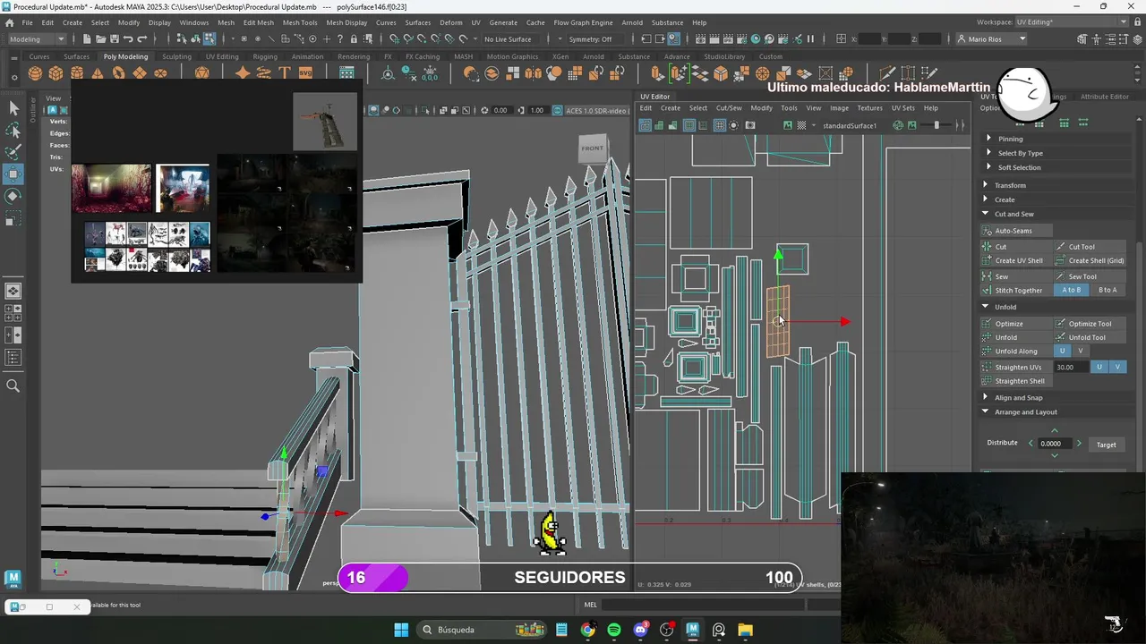Click the Straighten UVs angle field 30.00
This screenshot has width=1146, height=644.
tap(1070, 367)
